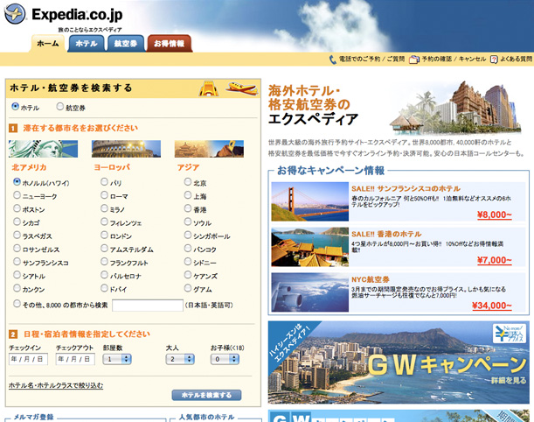Image resolution: width=534 pixels, height=422 pixels.
Task: Choose カンクン radio button
Action: [17, 288]
